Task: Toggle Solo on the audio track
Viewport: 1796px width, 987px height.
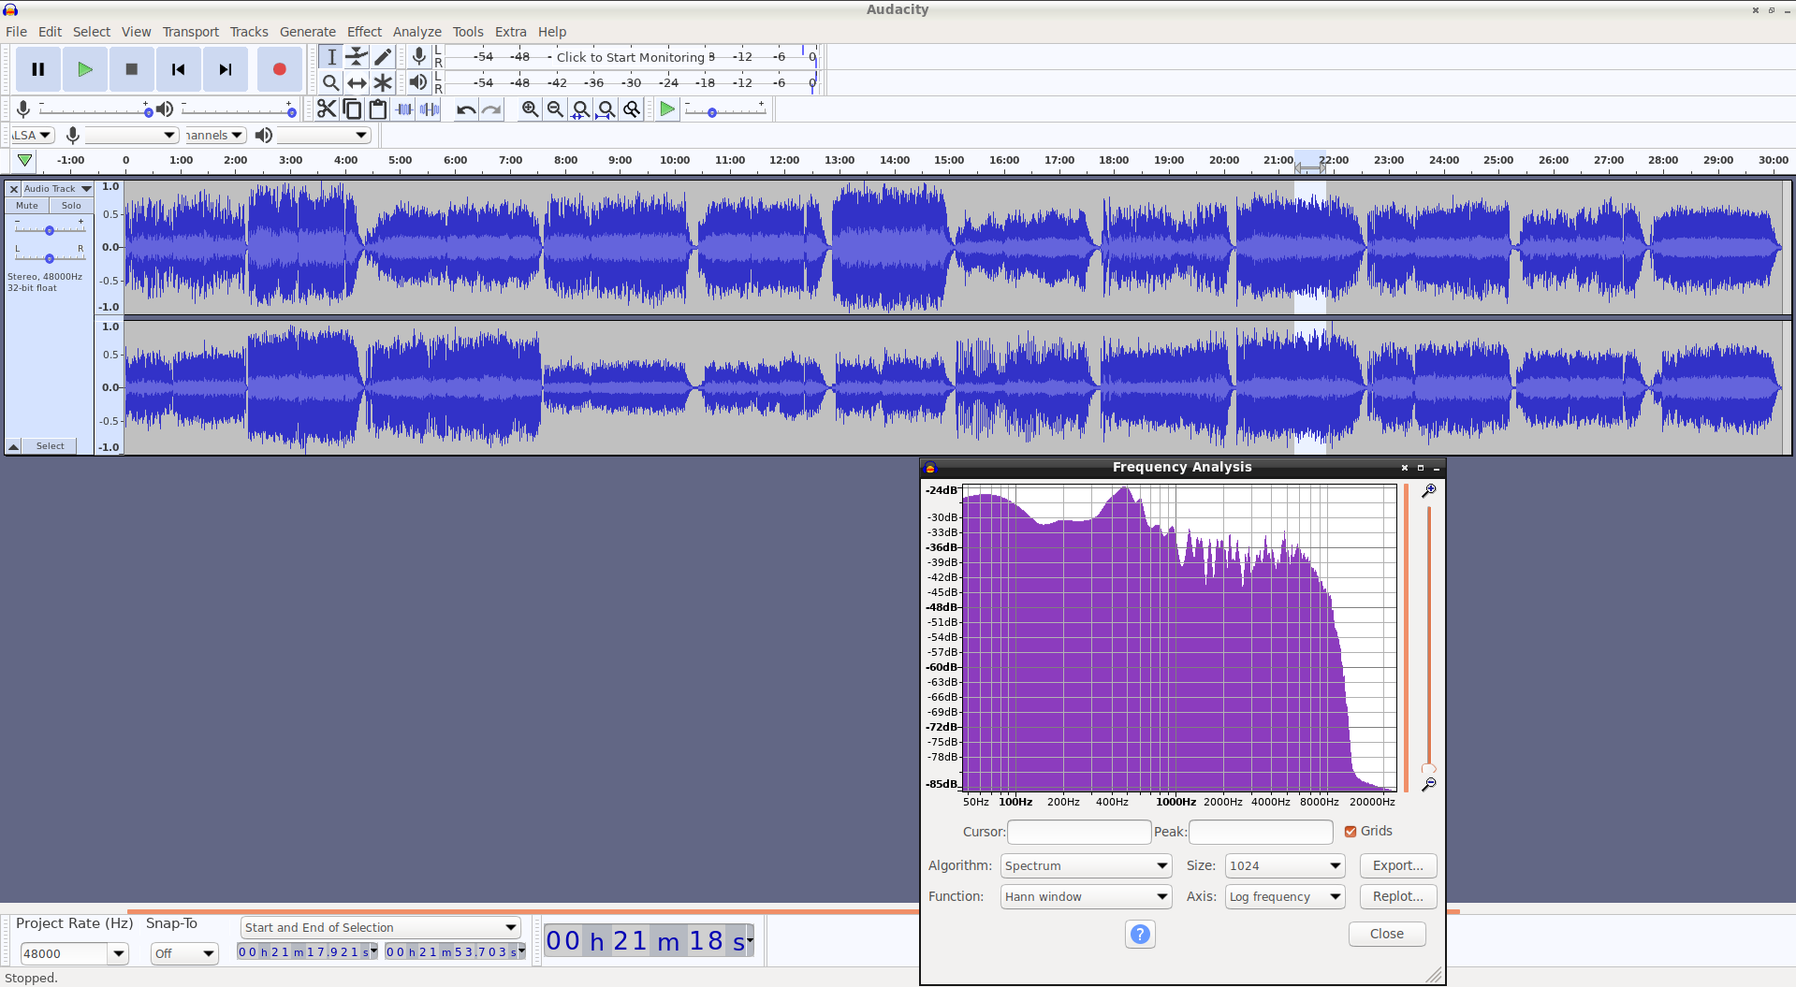Action: click(71, 206)
